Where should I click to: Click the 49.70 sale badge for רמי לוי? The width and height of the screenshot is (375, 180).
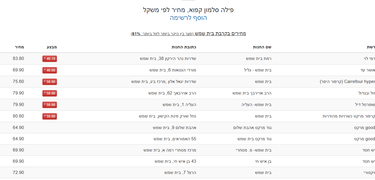pos(49,59)
